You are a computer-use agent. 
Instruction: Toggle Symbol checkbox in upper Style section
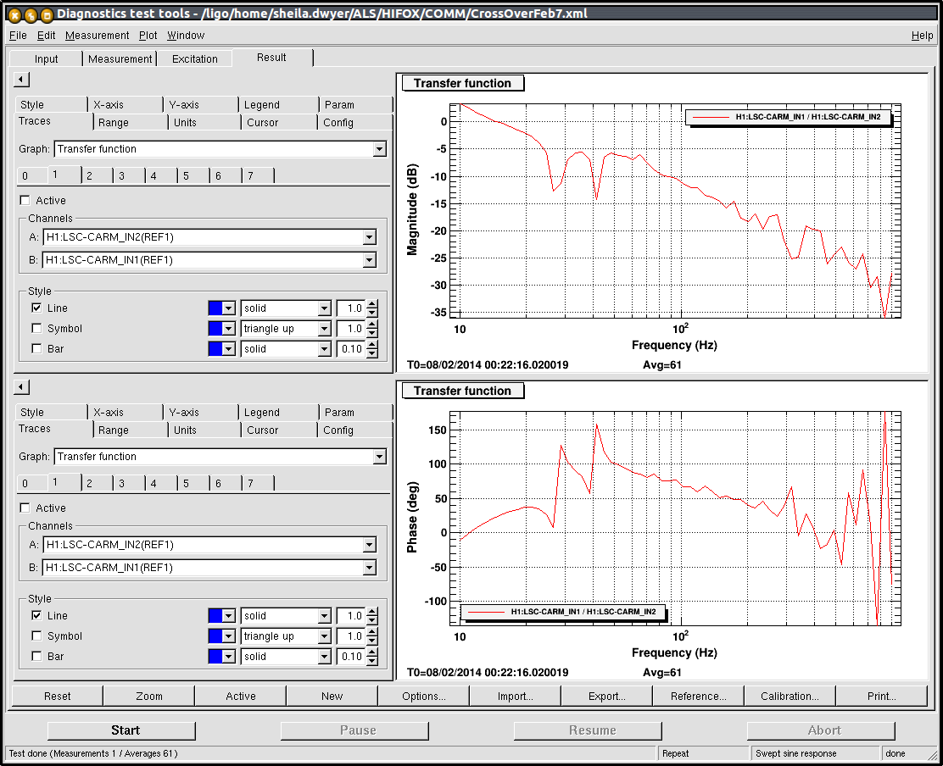36,329
